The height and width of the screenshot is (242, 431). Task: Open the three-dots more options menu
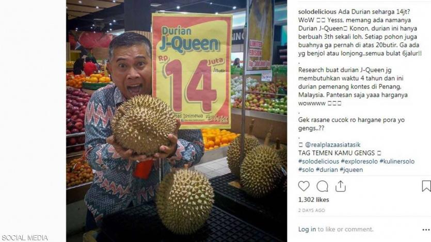pyautogui.click(x=426, y=230)
